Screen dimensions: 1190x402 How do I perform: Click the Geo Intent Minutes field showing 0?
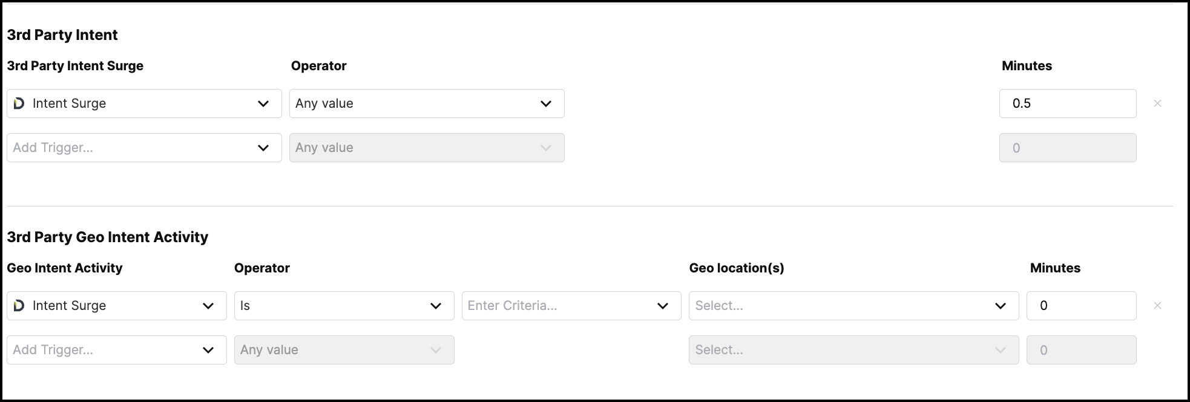tap(1081, 306)
